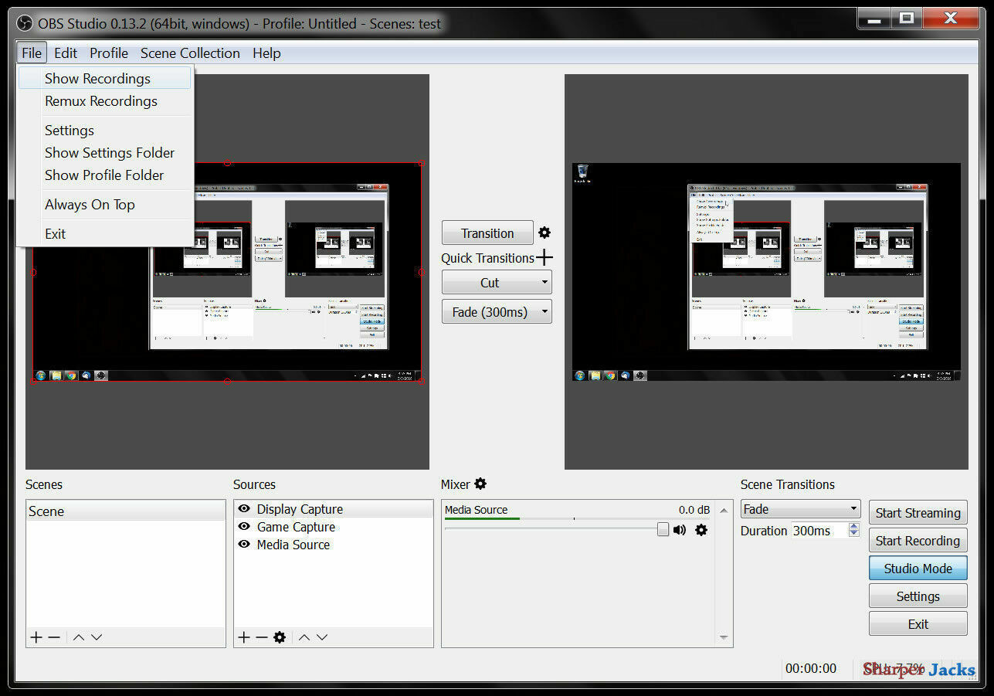994x696 pixels.
Task: Close the open File menu via its title
Action: pos(32,53)
